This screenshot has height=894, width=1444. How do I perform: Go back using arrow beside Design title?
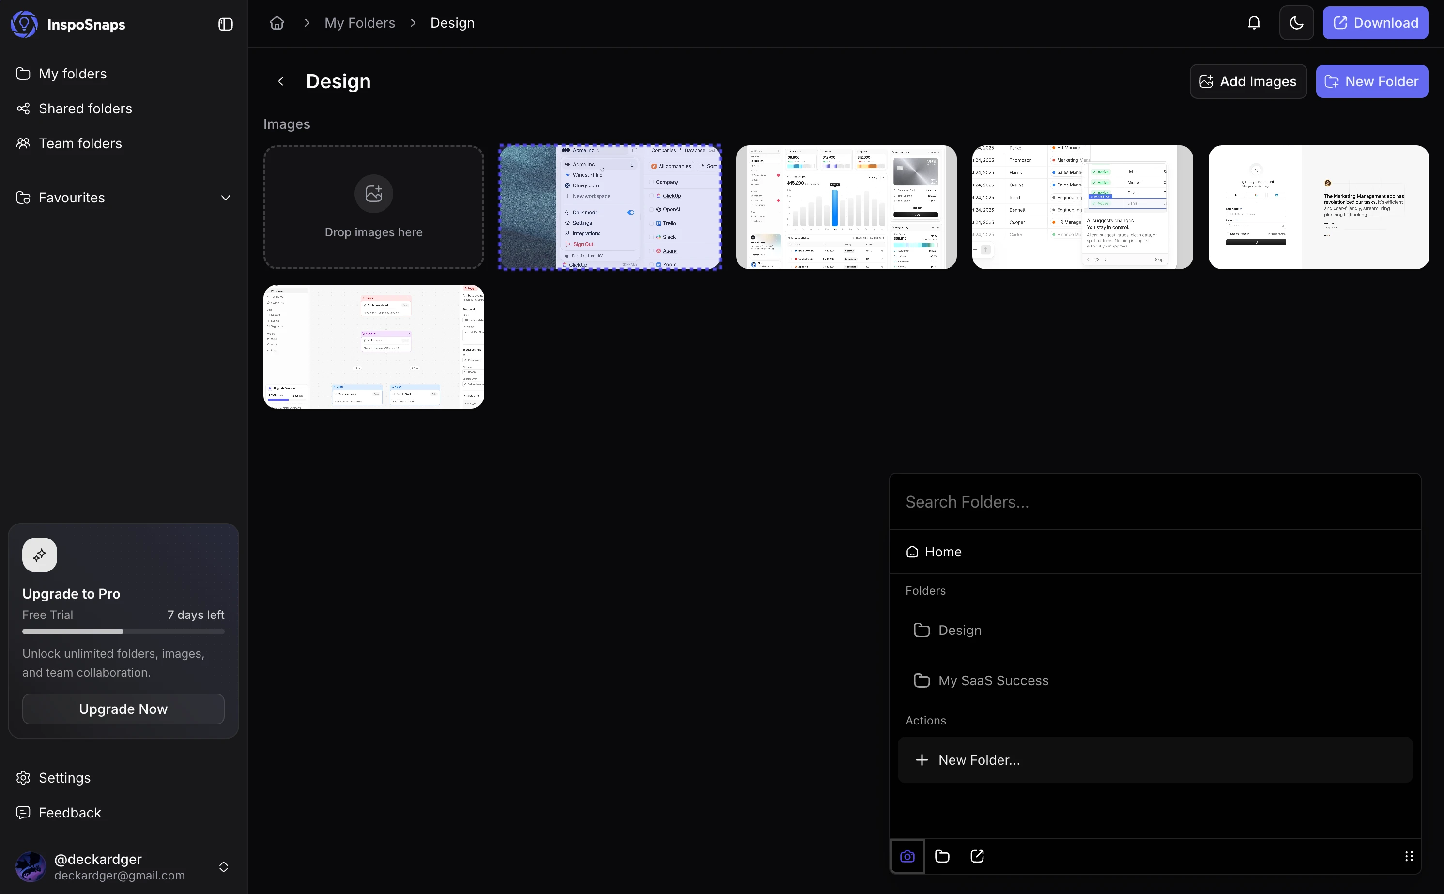(281, 81)
